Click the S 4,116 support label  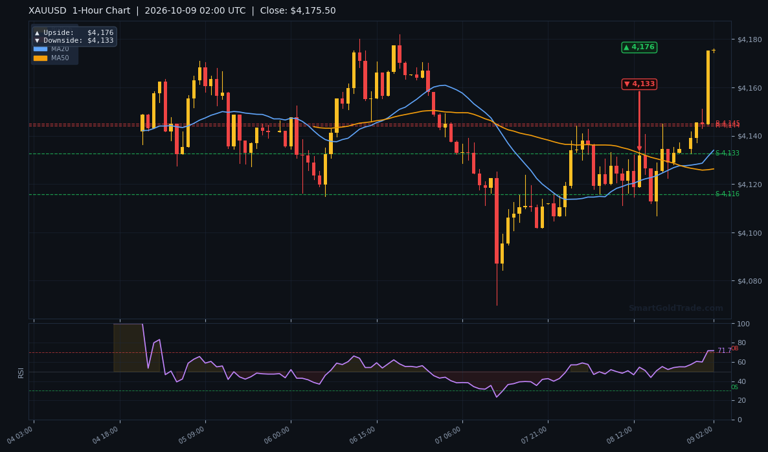pos(727,194)
